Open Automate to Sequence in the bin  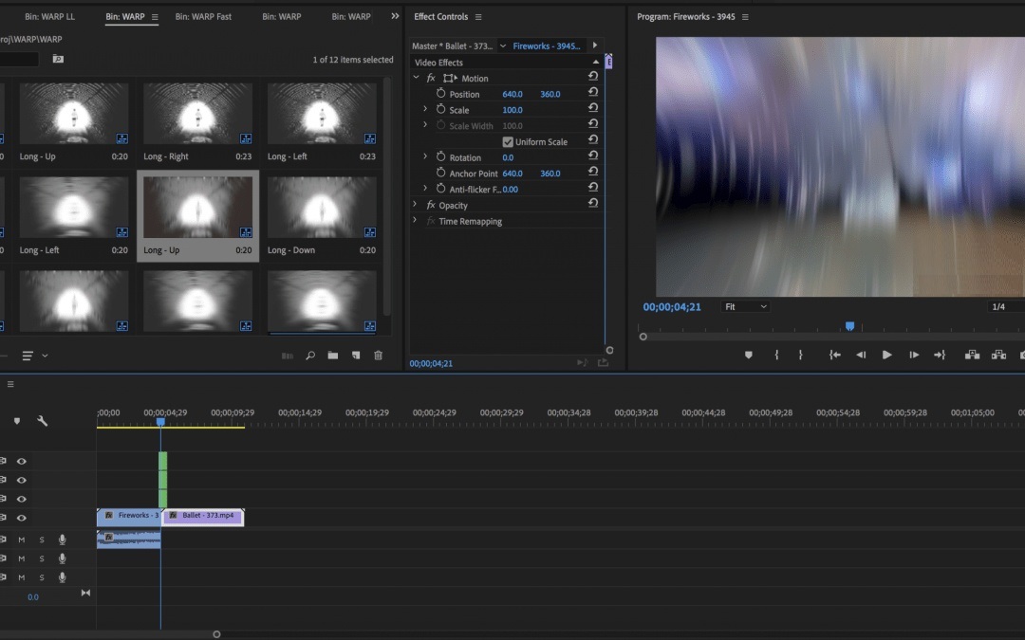point(287,356)
